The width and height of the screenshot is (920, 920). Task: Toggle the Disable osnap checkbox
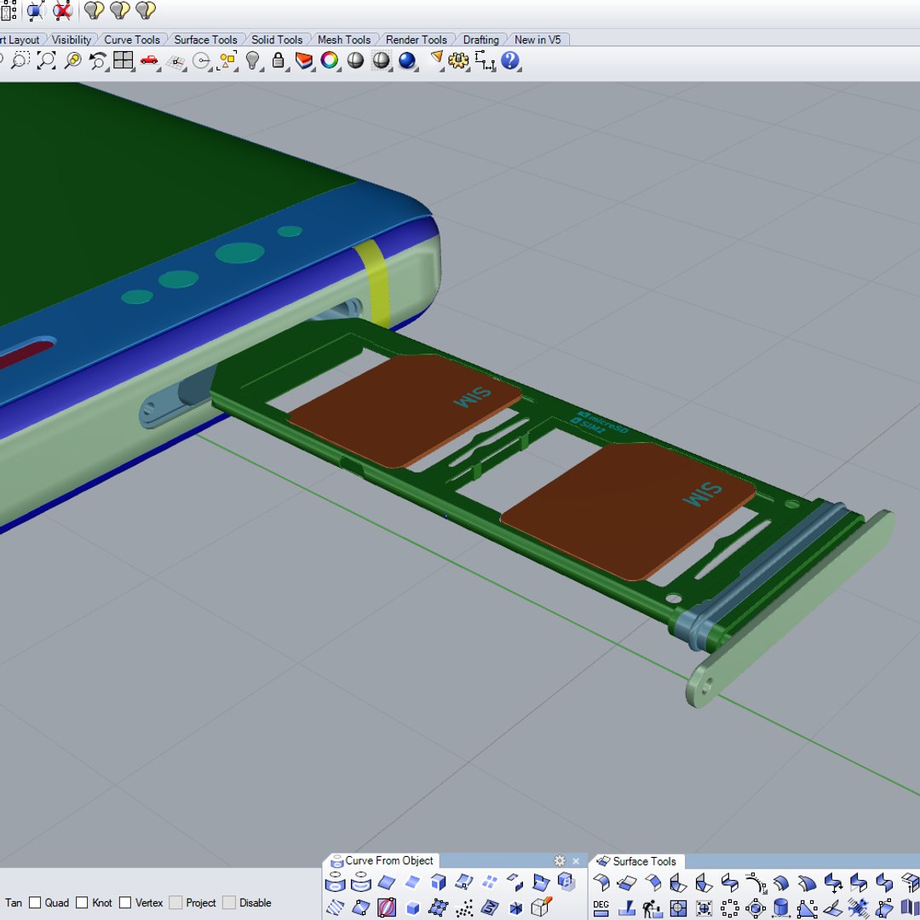(229, 902)
